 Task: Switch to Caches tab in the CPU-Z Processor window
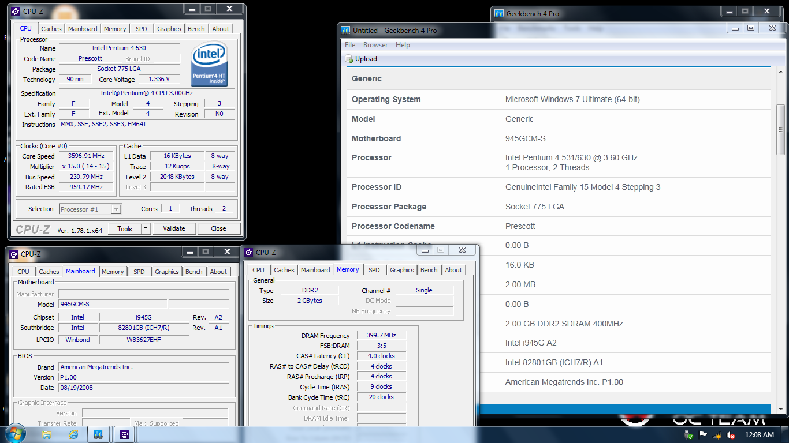click(x=51, y=29)
